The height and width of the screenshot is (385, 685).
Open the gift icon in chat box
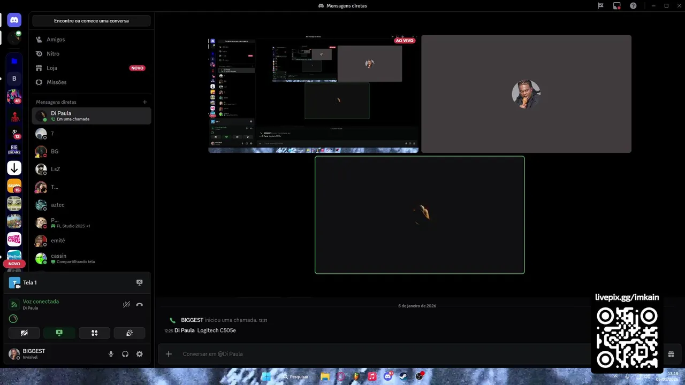(x=671, y=354)
